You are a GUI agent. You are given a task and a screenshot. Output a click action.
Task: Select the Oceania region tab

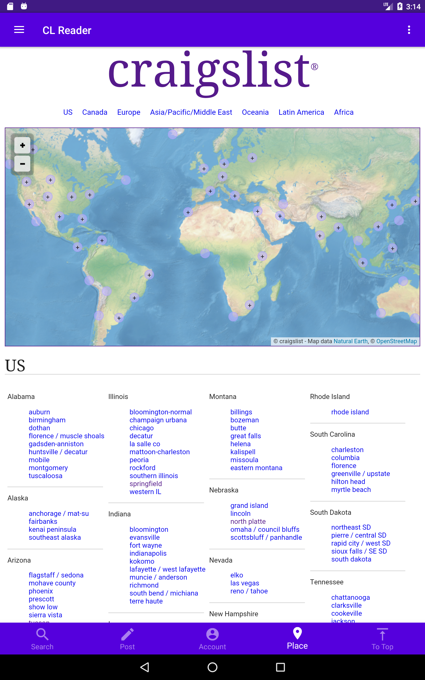click(x=255, y=112)
